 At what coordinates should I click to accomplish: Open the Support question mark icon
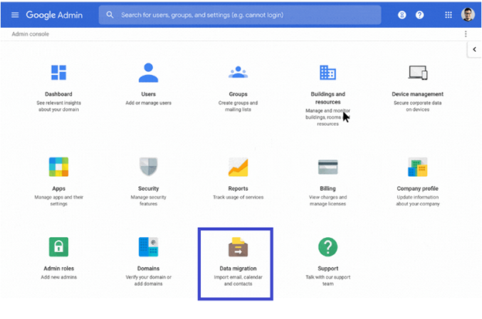[328, 246]
